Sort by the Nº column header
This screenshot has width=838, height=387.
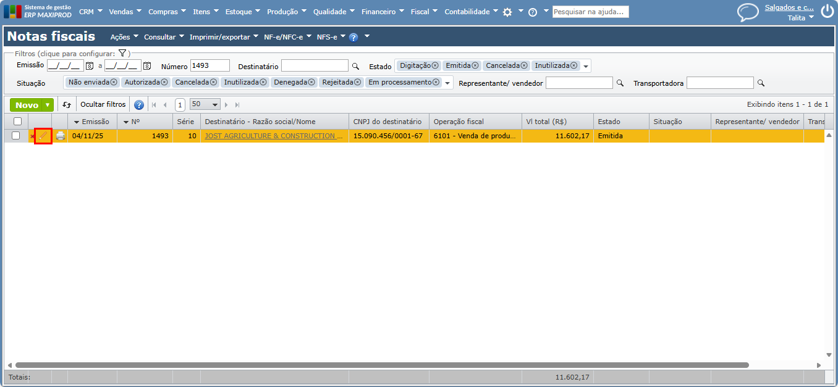point(145,122)
